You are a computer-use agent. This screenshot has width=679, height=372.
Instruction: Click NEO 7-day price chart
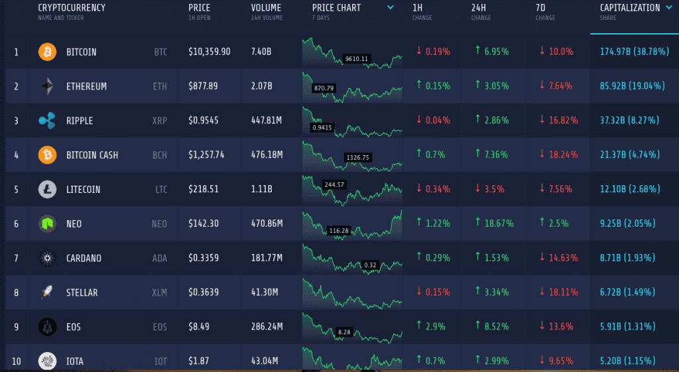point(352,224)
